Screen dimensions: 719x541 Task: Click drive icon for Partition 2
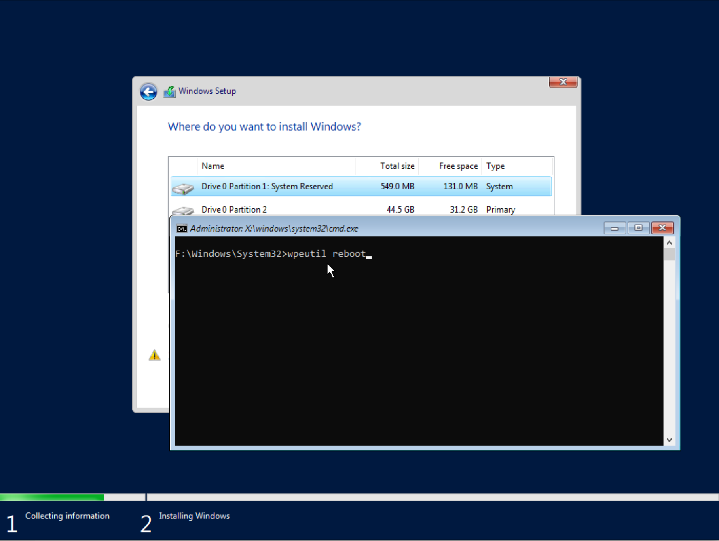pos(183,211)
